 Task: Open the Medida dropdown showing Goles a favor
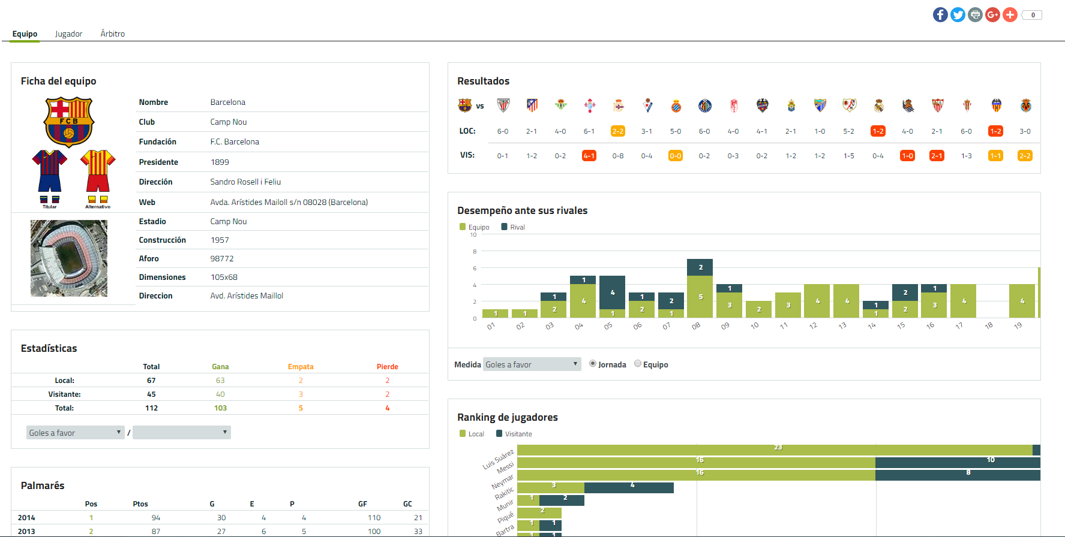(532, 364)
